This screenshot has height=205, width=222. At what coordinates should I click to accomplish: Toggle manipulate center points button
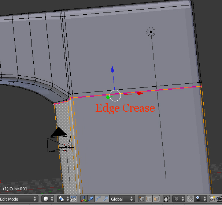73,199
